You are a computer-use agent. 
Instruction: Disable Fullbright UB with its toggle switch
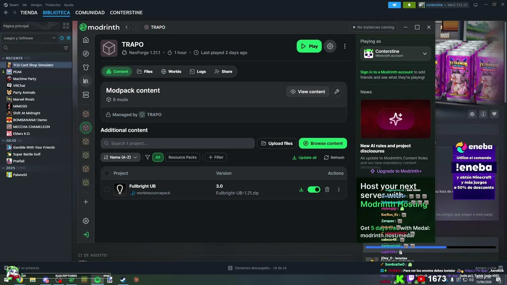[314, 190]
